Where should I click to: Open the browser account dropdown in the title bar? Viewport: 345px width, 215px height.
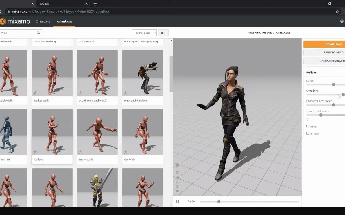click(x=329, y=3)
